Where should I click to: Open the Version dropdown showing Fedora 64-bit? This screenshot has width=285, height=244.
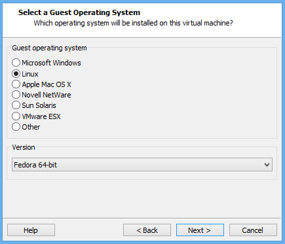(142, 165)
